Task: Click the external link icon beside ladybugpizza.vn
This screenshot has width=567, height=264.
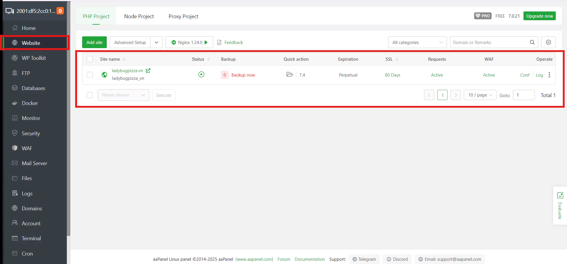Action: tap(148, 70)
